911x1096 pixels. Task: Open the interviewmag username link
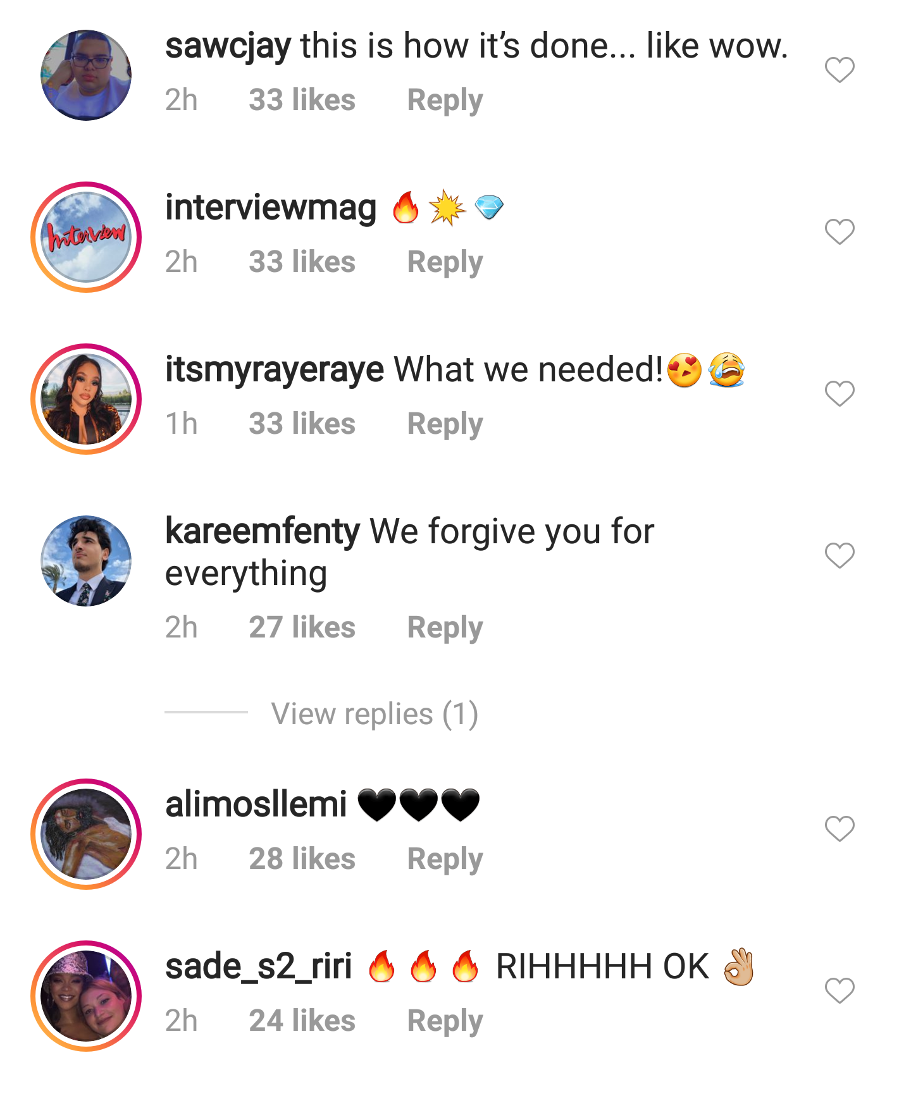[x=271, y=207]
